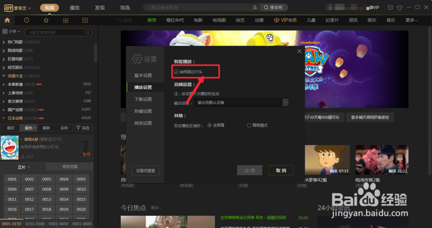The height and width of the screenshot is (228, 432).
Task: Select the 精简模式 radio option
Action: (x=249, y=125)
